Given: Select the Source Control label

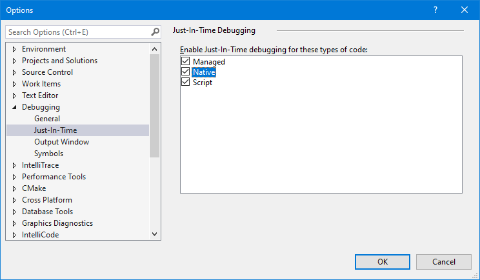Looking at the screenshot, I should (x=48, y=72).
